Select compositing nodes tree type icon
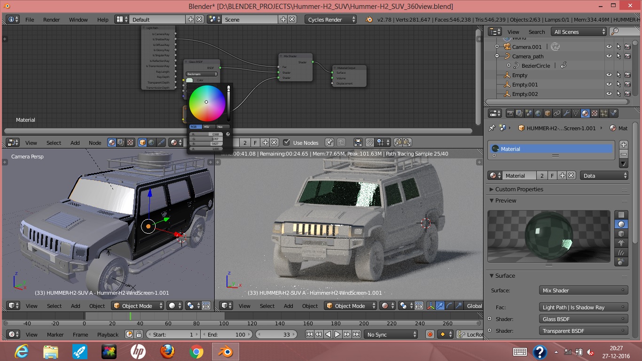This screenshot has width=642, height=361. 121,142
